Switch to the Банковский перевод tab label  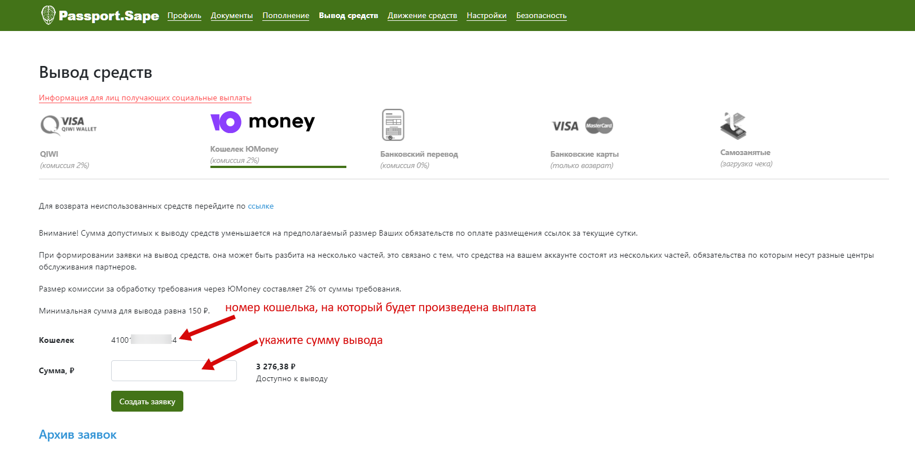pyautogui.click(x=419, y=154)
